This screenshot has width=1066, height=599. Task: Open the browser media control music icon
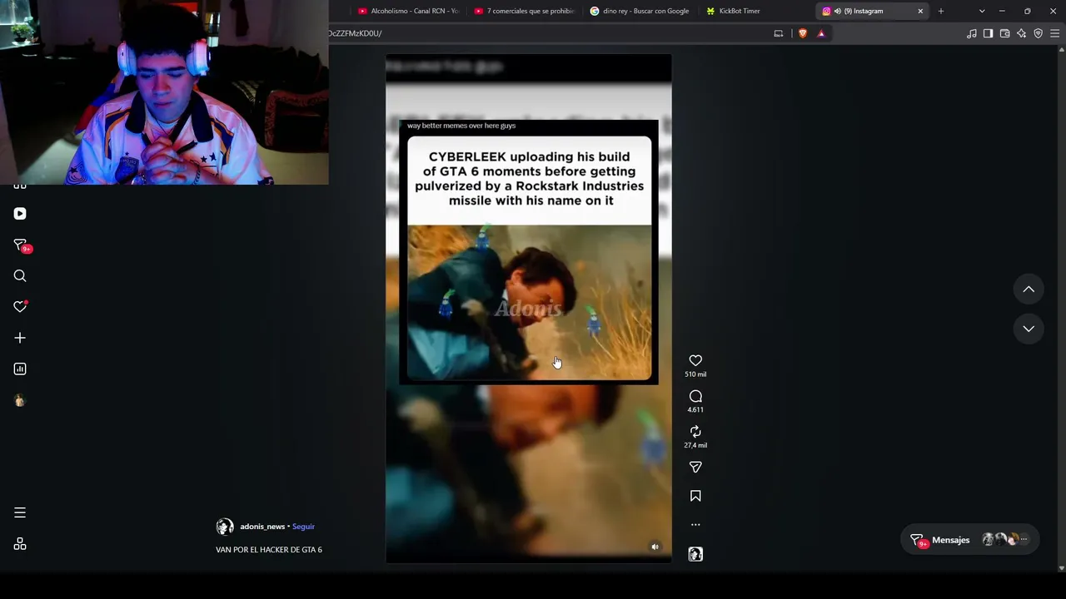pos(972,33)
